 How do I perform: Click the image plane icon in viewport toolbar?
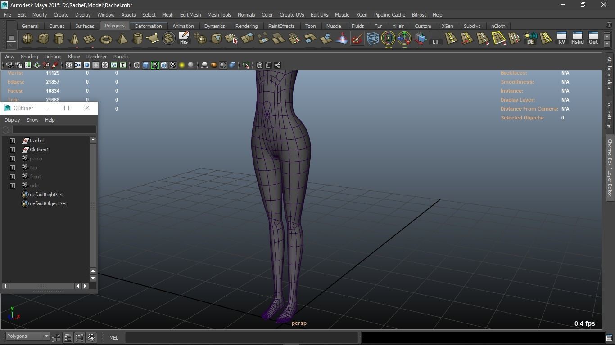(x=37, y=65)
